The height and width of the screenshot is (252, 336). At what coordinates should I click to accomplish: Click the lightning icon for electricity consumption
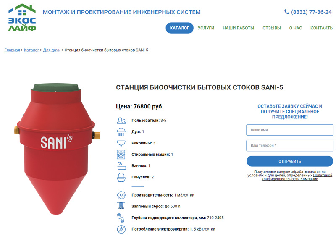tap(121, 229)
